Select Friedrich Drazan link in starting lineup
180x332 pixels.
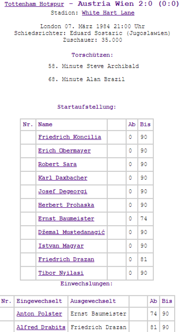click(x=66, y=259)
